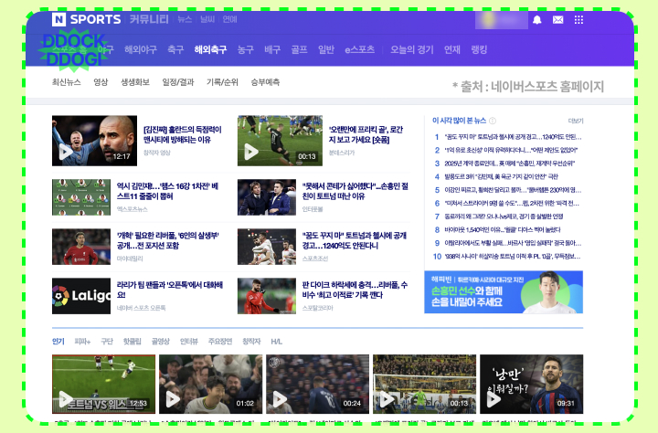Open the [김진짜] 홀란드 article headline
The image size is (658, 433).
point(183,134)
